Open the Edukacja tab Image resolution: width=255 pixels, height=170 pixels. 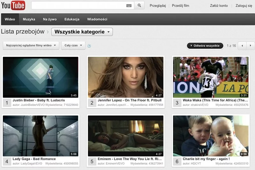72,19
